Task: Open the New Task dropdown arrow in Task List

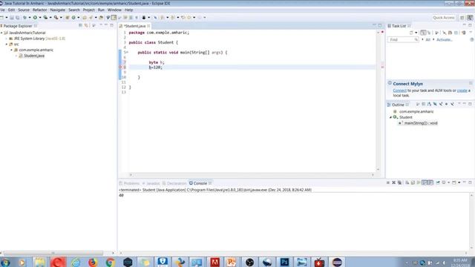Action: point(416,33)
